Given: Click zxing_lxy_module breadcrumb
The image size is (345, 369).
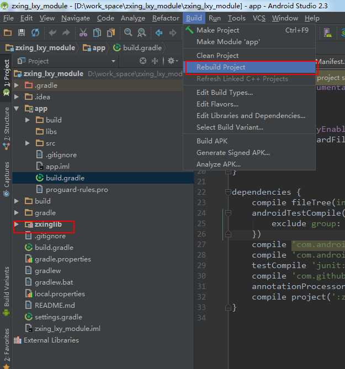Looking at the screenshot, I should pyautogui.click(x=40, y=48).
